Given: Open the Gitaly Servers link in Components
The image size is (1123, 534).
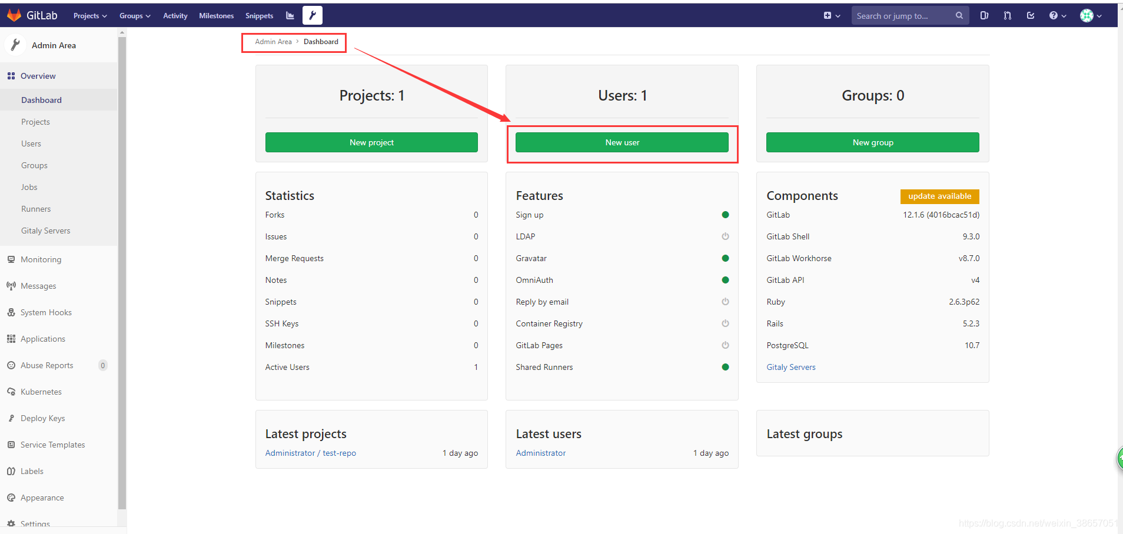Looking at the screenshot, I should click(791, 367).
